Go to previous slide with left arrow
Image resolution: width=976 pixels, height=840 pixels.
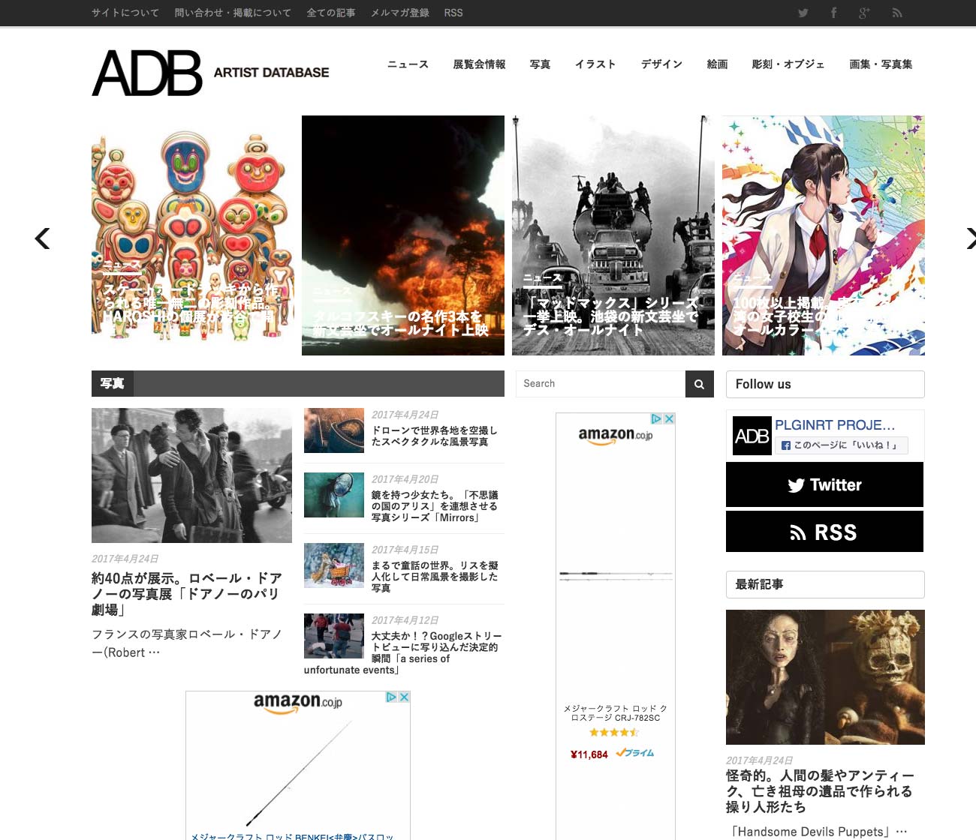[43, 238]
